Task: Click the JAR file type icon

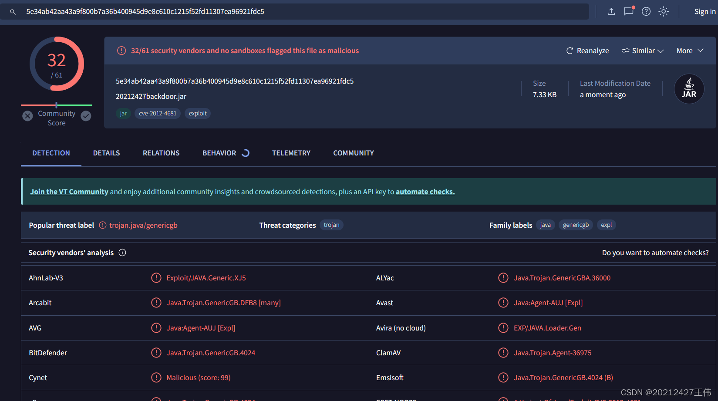Action: tap(689, 89)
